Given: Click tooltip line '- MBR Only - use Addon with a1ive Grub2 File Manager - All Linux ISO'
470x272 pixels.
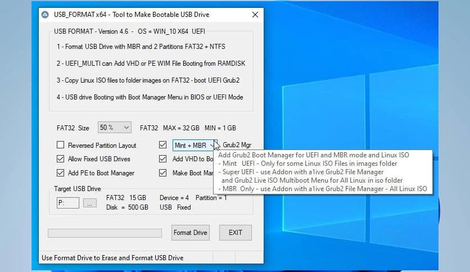Looking at the screenshot, I should (x=323, y=189).
